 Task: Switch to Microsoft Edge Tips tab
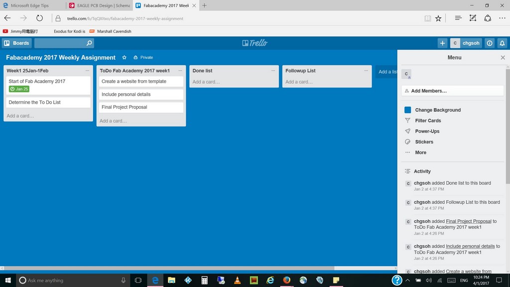tap(29, 5)
